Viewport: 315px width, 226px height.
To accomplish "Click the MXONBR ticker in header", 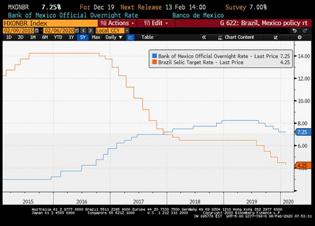I will coord(18,7).
